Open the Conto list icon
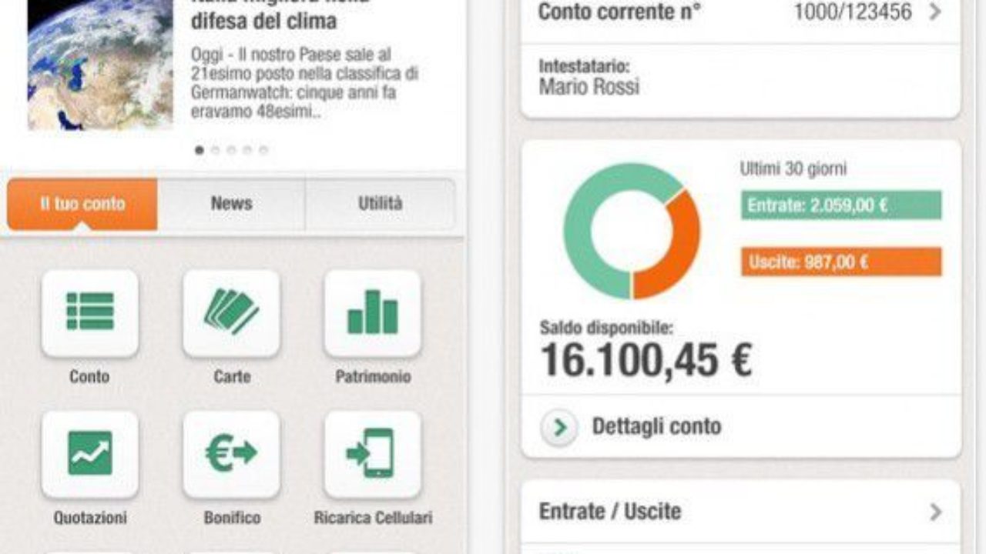The image size is (986, 554). pyautogui.click(x=90, y=312)
